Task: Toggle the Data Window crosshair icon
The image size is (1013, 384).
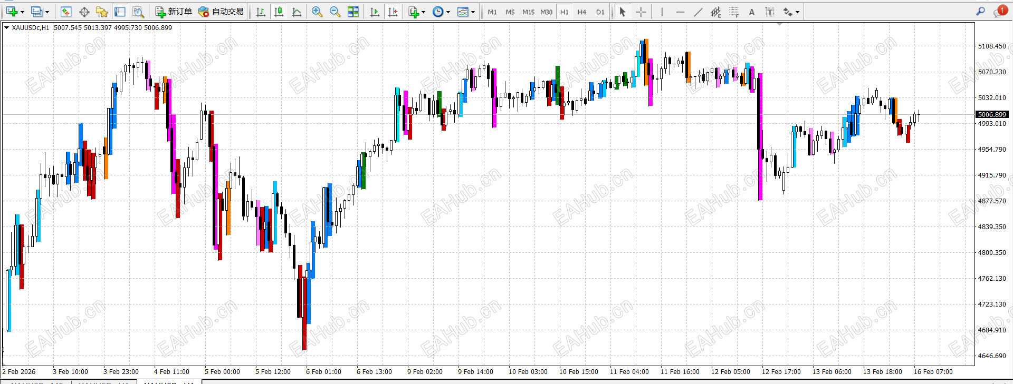Action: [x=84, y=12]
